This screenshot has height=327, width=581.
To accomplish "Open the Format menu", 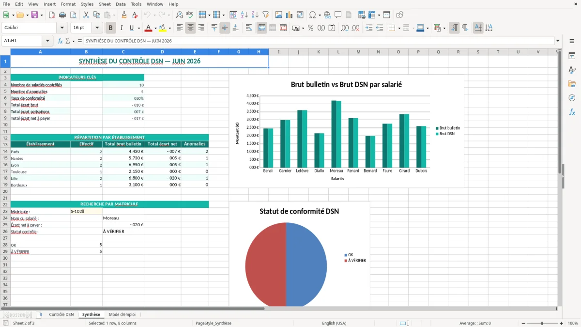I will [68, 4].
